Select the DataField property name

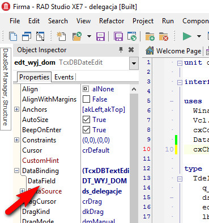41,181
